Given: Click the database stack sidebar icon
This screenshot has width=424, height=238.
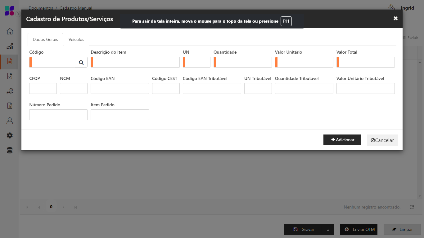Looking at the screenshot, I should coord(10,151).
